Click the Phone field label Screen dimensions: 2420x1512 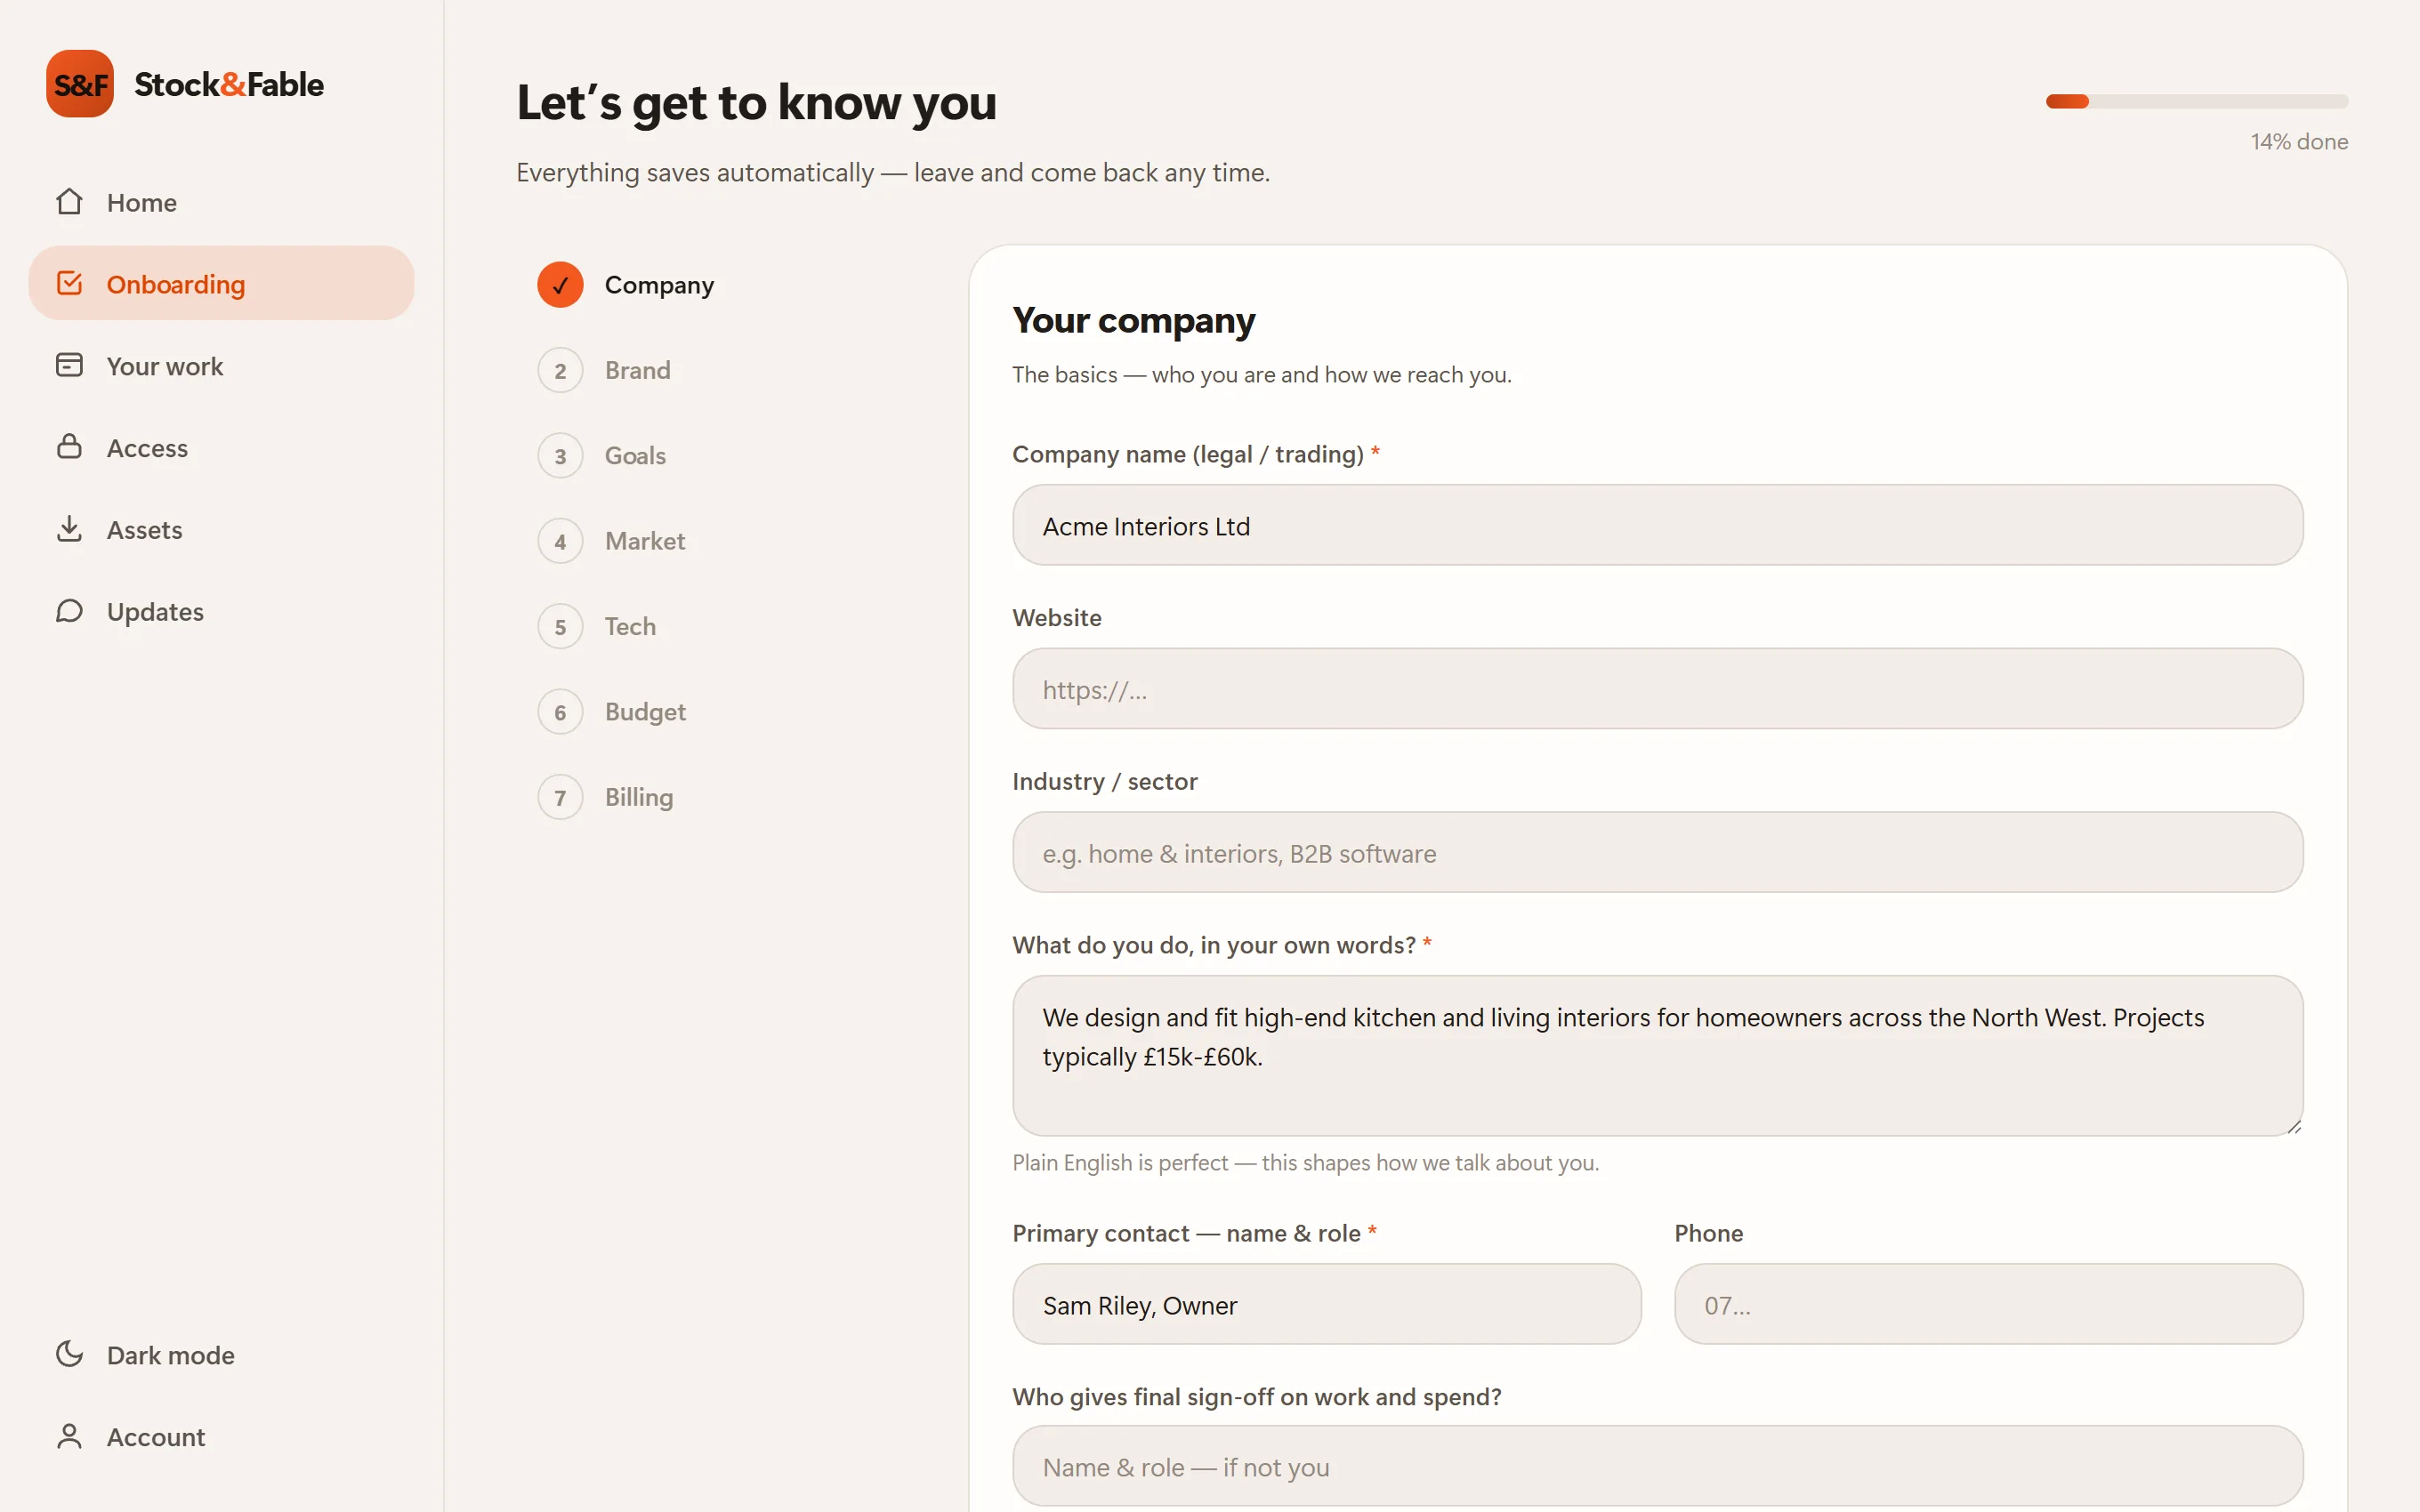[1708, 1234]
